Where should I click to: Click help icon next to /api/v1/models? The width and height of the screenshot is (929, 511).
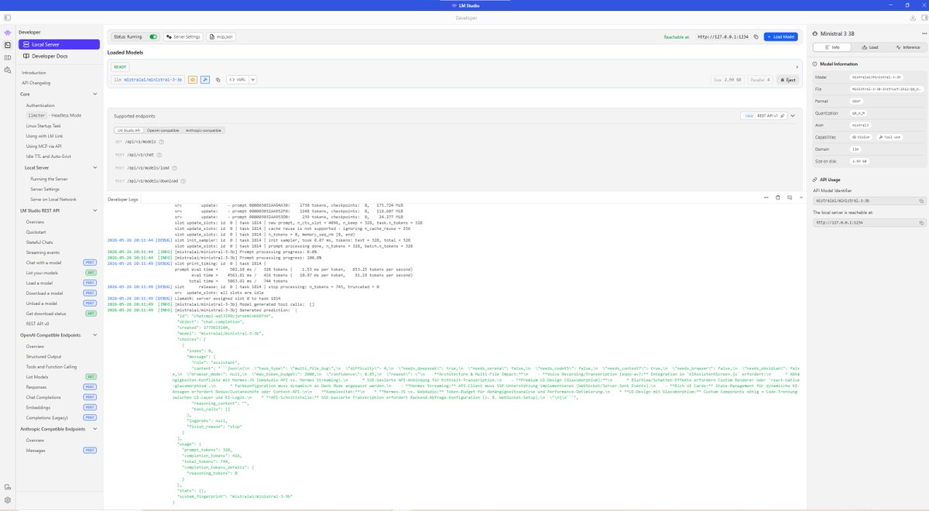pos(161,142)
